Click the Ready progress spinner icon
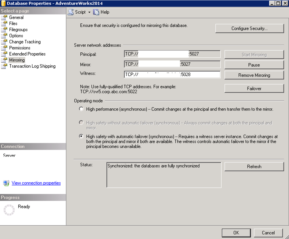289x239 pixels. [x=9, y=210]
